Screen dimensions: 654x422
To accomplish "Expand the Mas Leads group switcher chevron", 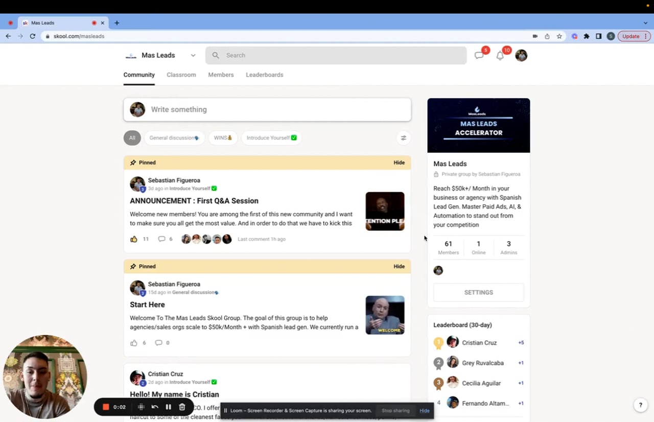I will pyautogui.click(x=193, y=55).
